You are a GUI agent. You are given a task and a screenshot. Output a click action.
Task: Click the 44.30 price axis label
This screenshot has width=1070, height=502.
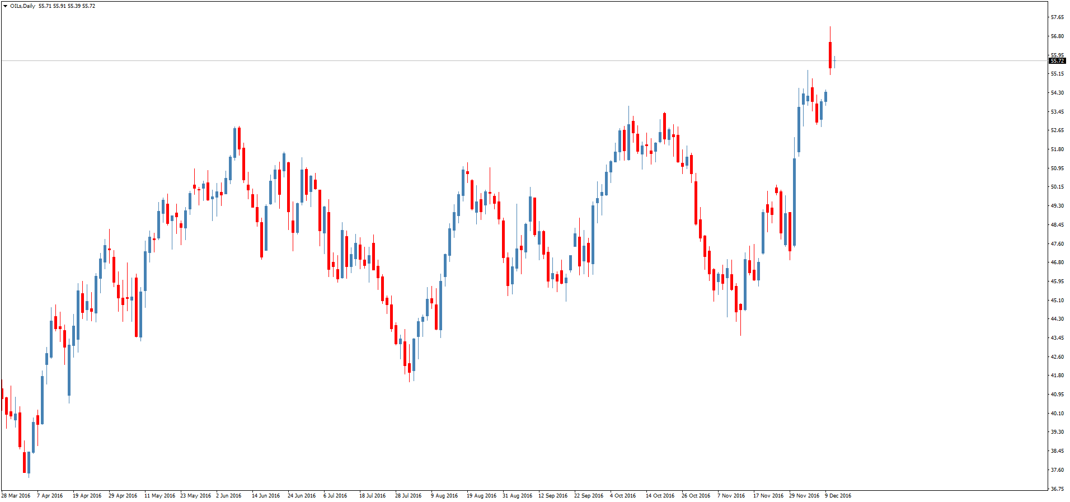click(x=1057, y=319)
